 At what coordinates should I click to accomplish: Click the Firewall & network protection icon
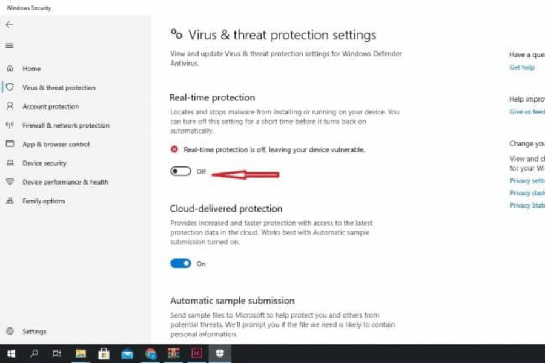(10, 125)
